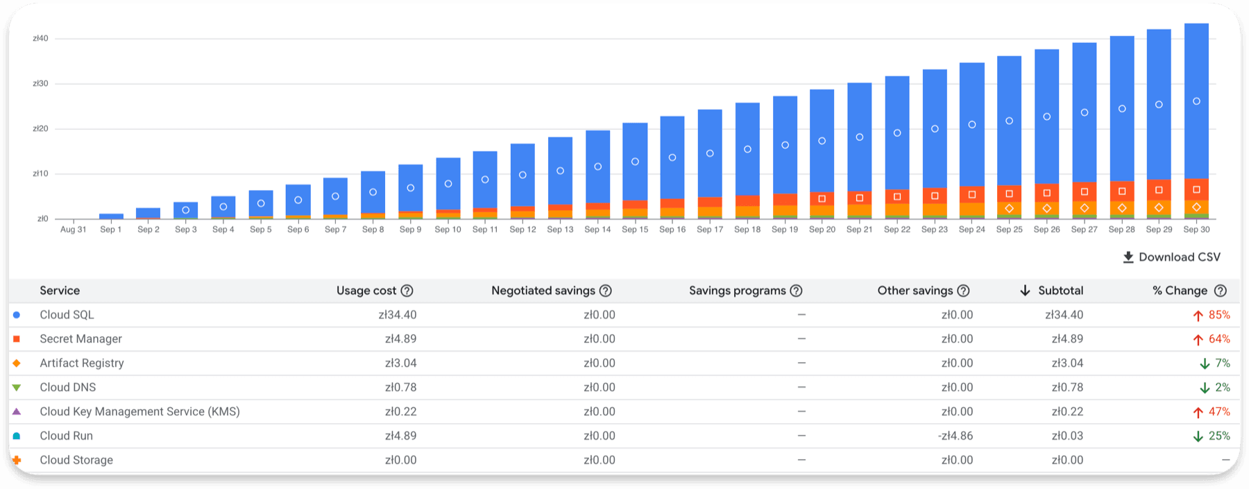Click the Negotiated savings column header
Screen dimensions: 1249x489
click(543, 291)
